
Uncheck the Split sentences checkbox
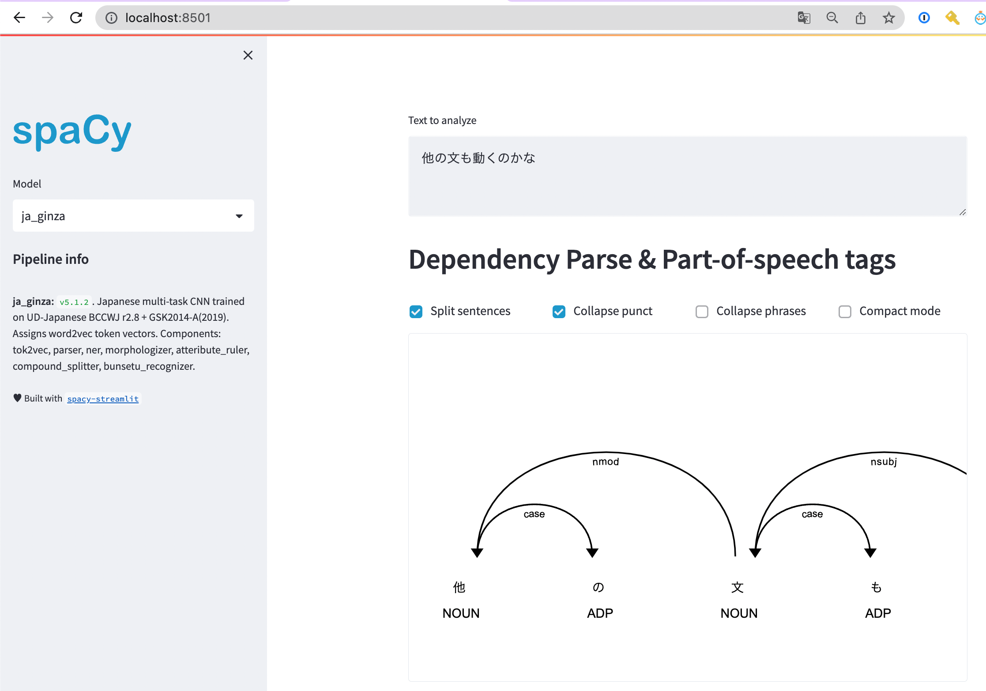click(416, 312)
